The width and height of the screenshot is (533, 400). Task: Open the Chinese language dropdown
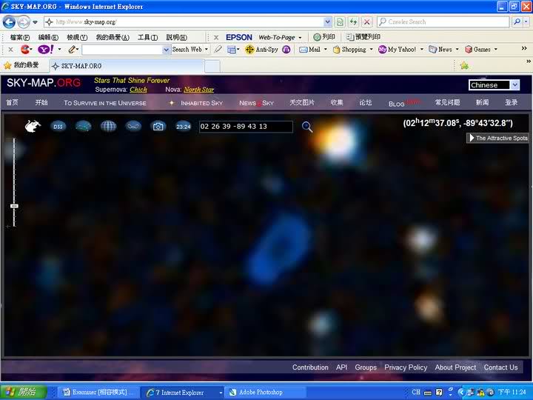tap(494, 85)
